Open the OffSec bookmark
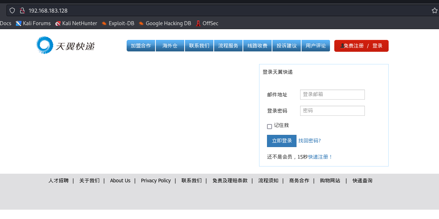Viewport: 439px width, 219px height. tap(207, 23)
